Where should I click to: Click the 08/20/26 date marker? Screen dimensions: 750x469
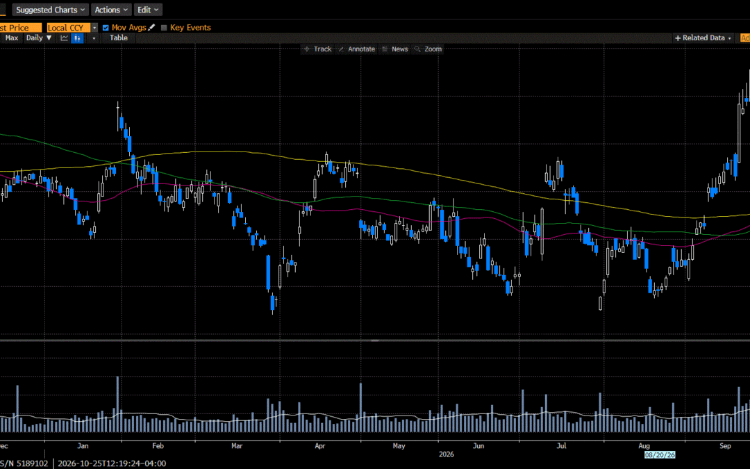click(660, 454)
